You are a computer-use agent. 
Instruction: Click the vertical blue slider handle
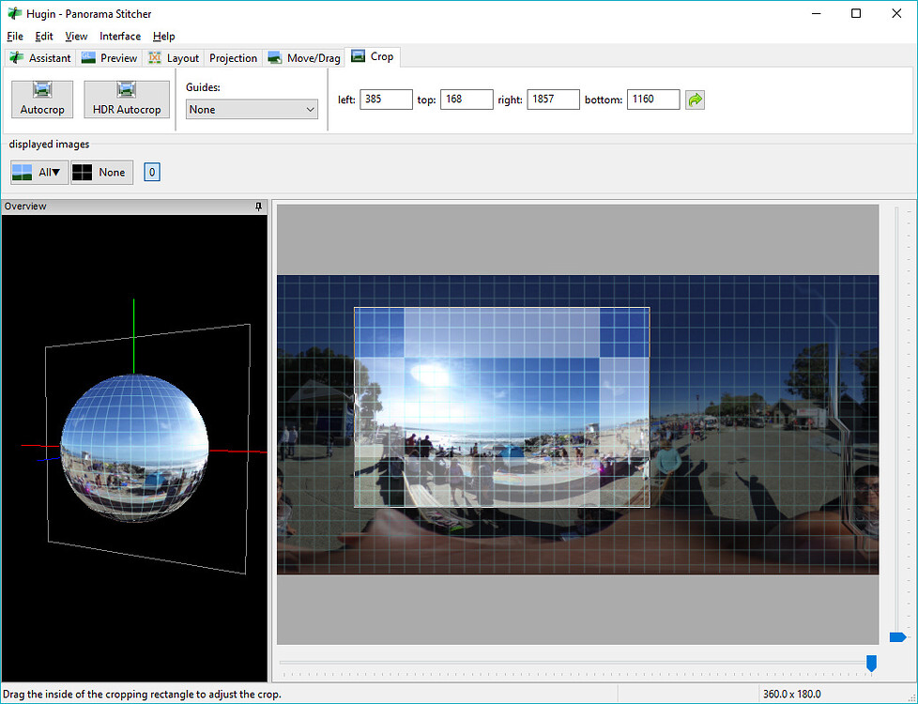coord(897,636)
